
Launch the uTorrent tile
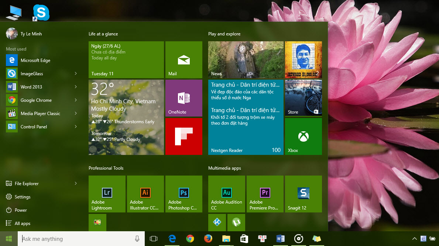(236, 222)
